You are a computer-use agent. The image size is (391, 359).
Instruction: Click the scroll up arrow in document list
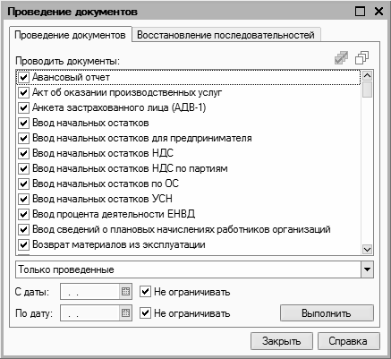pos(367,76)
